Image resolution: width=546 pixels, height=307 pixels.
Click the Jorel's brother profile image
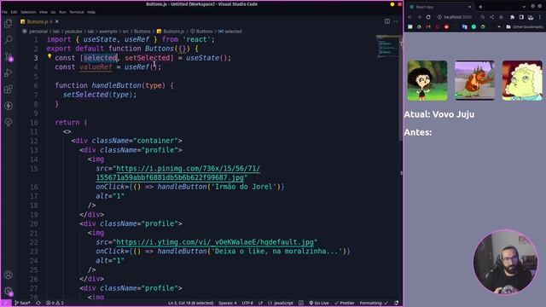coord(427,80)
